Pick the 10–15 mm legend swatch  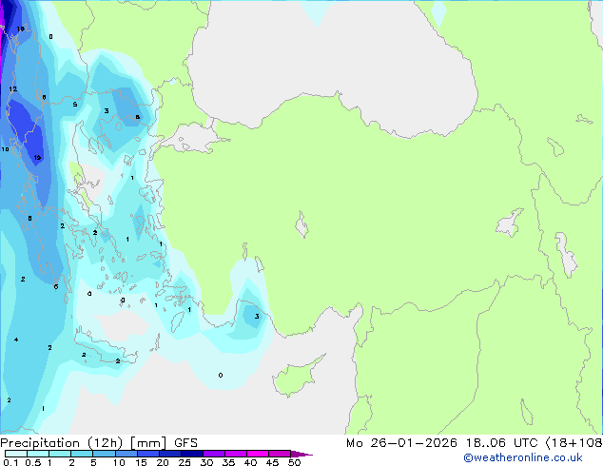pyautogui.click(x=126, y=454)
